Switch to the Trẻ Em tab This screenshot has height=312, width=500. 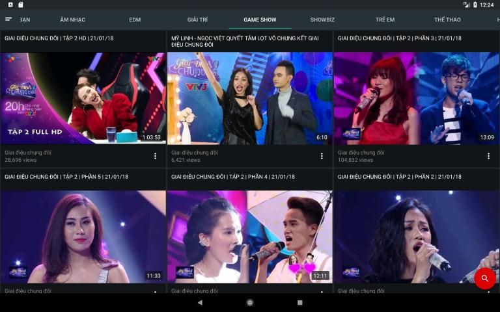click(x=385, y=19)
